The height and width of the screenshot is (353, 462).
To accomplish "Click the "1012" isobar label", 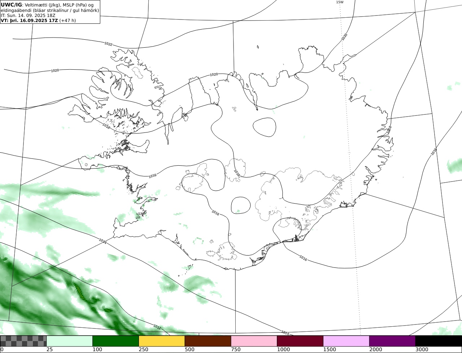I will pyautogui.click(x=157, y=327).
